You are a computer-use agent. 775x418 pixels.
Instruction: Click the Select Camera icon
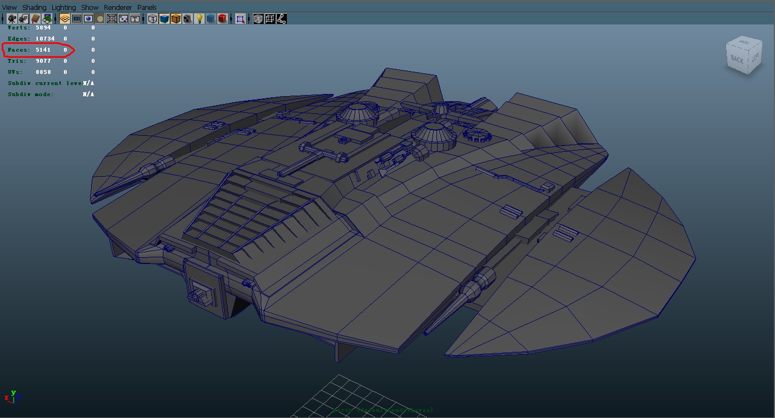pyautogui.click(x=12, y=19)
